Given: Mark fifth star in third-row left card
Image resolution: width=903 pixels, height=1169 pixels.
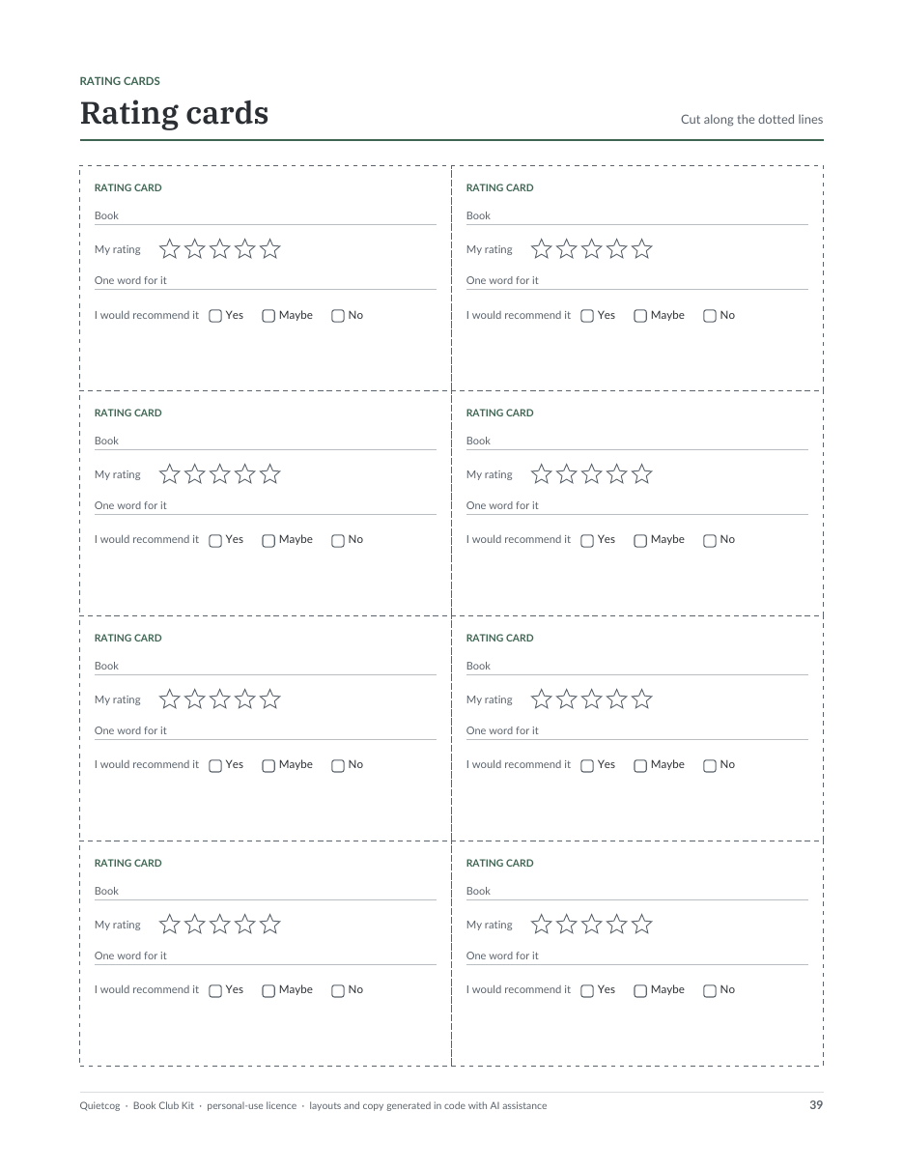Looking at the screenshot, I should pos(270,699).
